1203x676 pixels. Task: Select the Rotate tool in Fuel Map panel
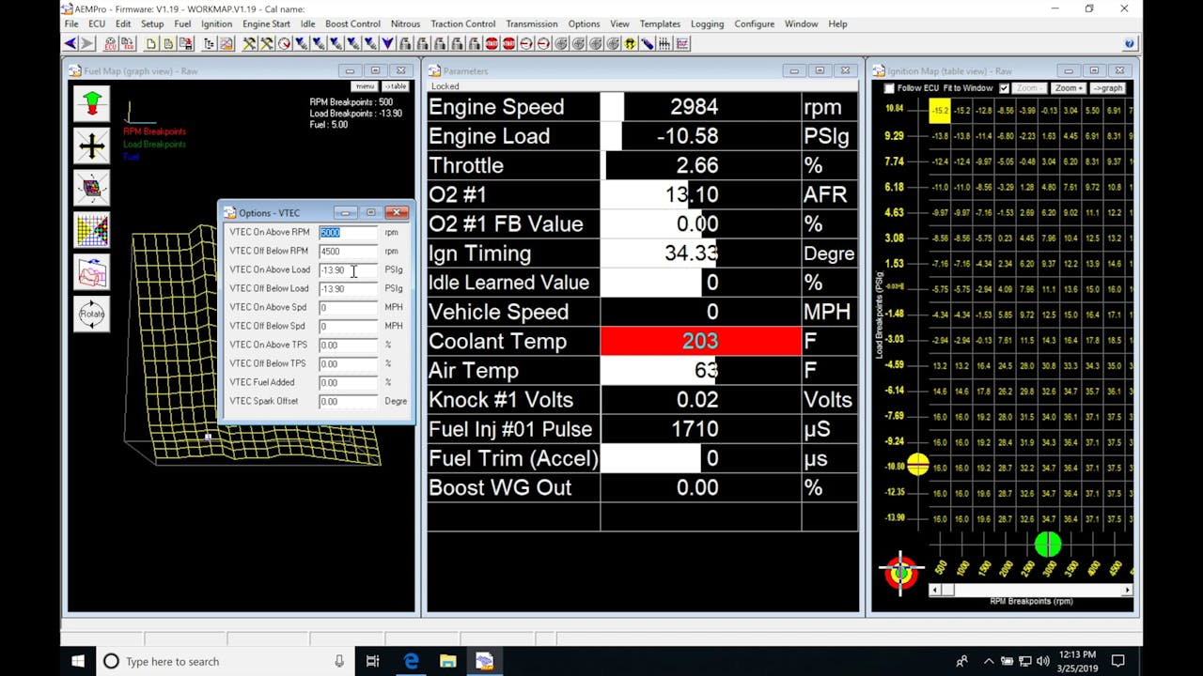91,314
